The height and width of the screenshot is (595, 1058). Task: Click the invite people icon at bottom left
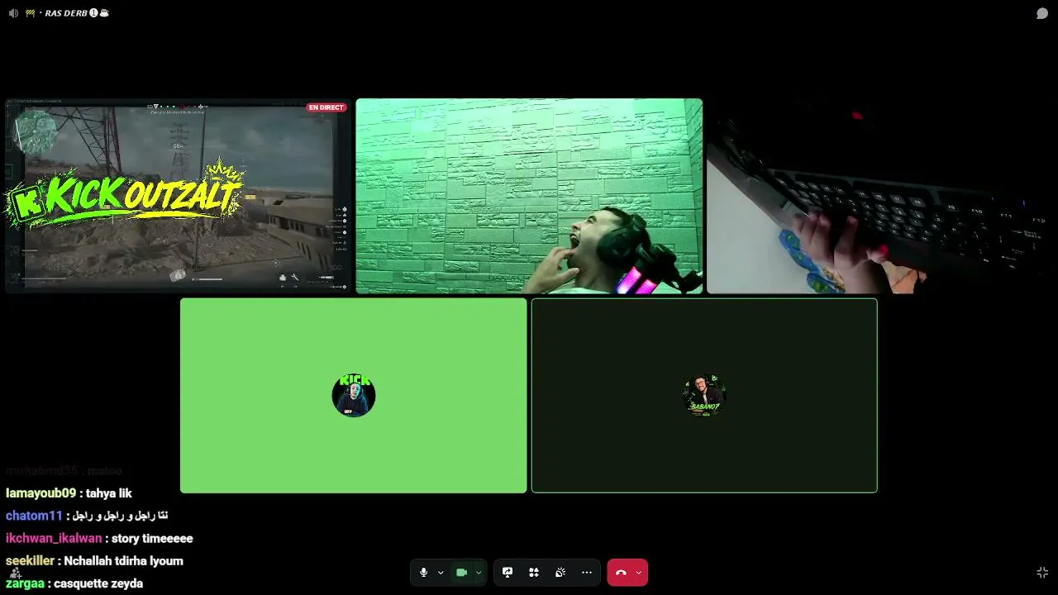[15, 573]
